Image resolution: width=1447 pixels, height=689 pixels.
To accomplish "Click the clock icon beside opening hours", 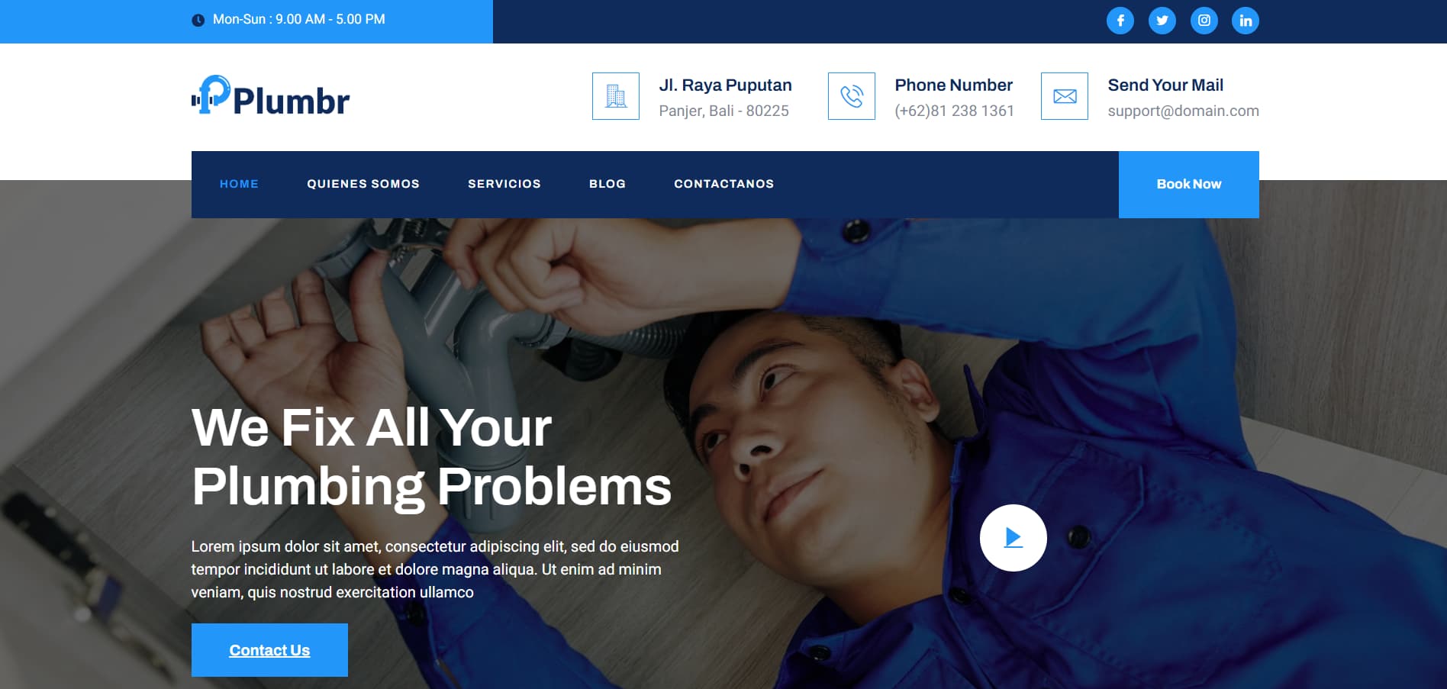I will pyautogui.click(x=198, y=20).
